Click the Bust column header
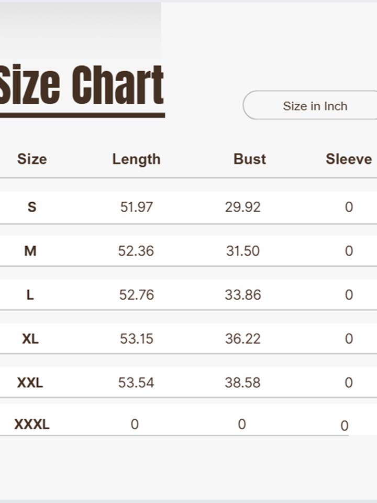 (250, 159)
